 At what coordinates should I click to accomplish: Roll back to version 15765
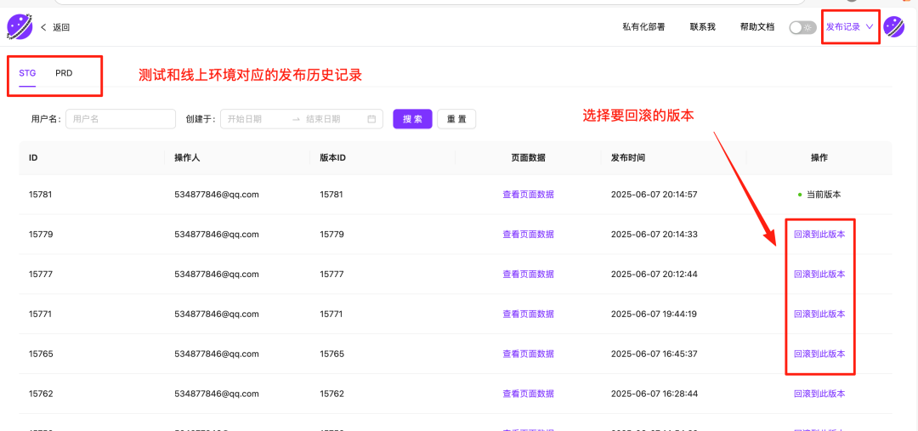click(819, 354)
